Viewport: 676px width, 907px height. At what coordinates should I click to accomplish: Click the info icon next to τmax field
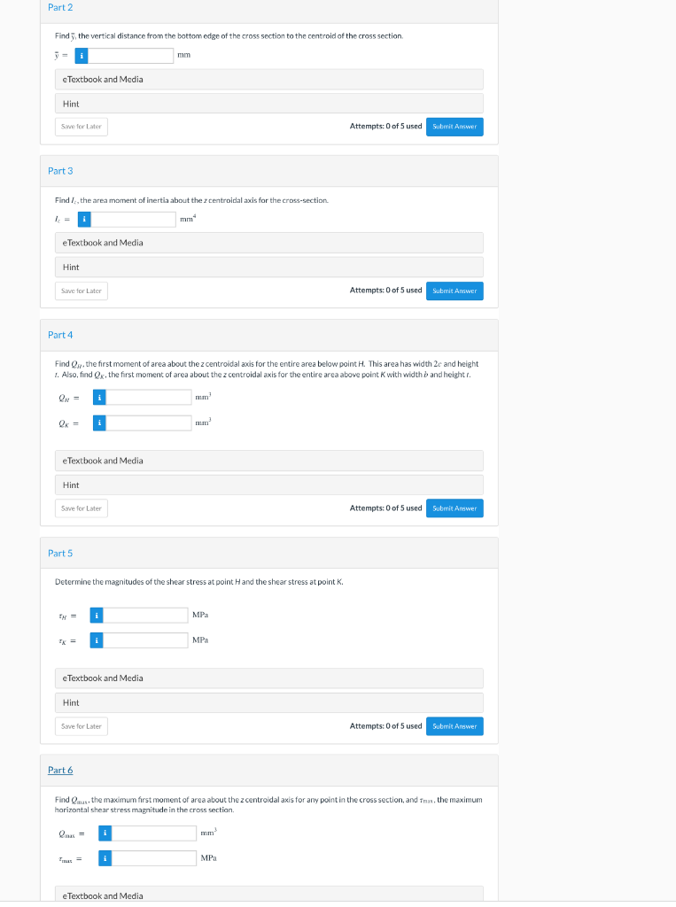coord(105,858)
